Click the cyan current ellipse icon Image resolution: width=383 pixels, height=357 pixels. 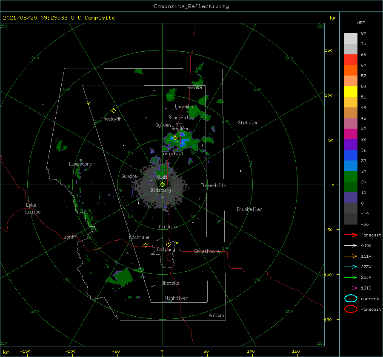tap(351, 298)
